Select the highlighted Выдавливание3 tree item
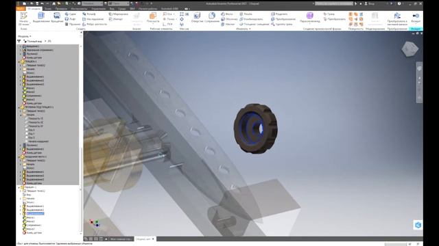The width and height of the screenshot is (439, 246). (x=35, y=214)
